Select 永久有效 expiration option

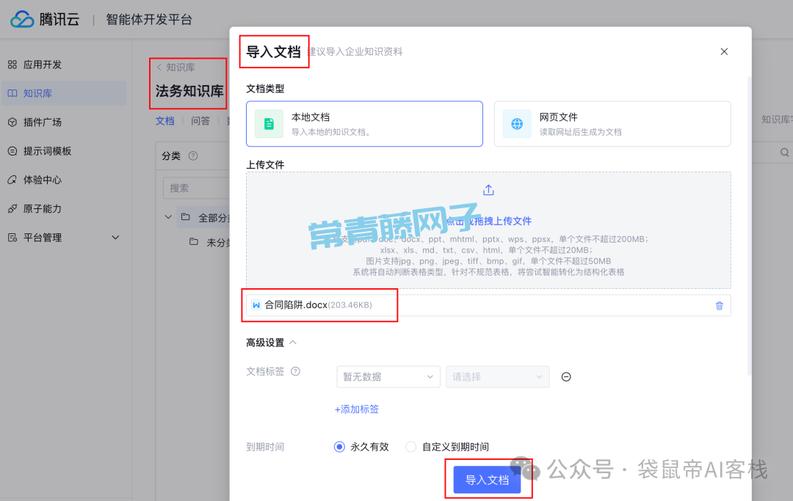pyautogui.click(x=361, y=447)
